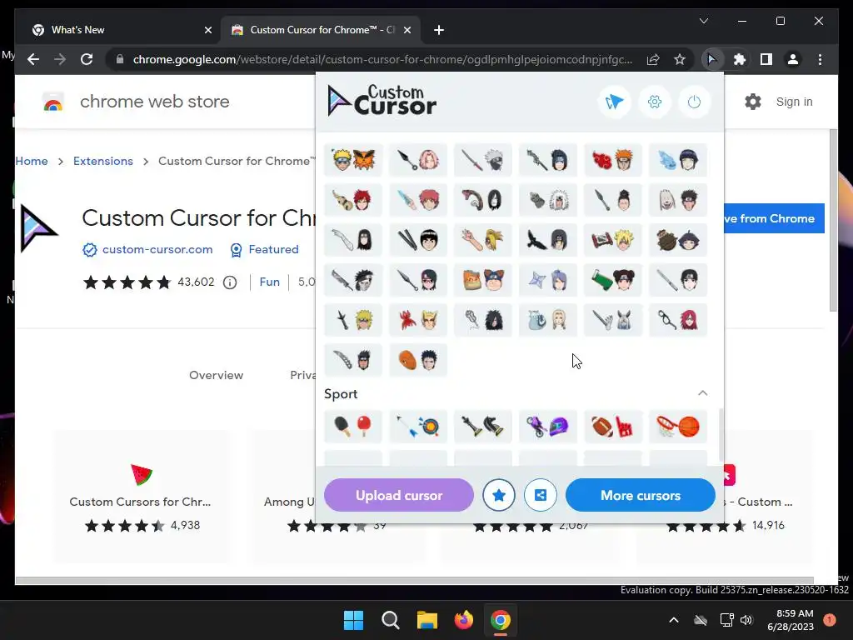853x640 pixels.
Task: Click the share button in Custom Cursor popup
Action: coord(540,495)
